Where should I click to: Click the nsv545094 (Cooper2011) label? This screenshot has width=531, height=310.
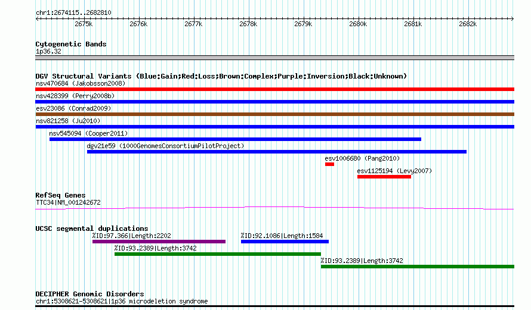coord(88,133)
